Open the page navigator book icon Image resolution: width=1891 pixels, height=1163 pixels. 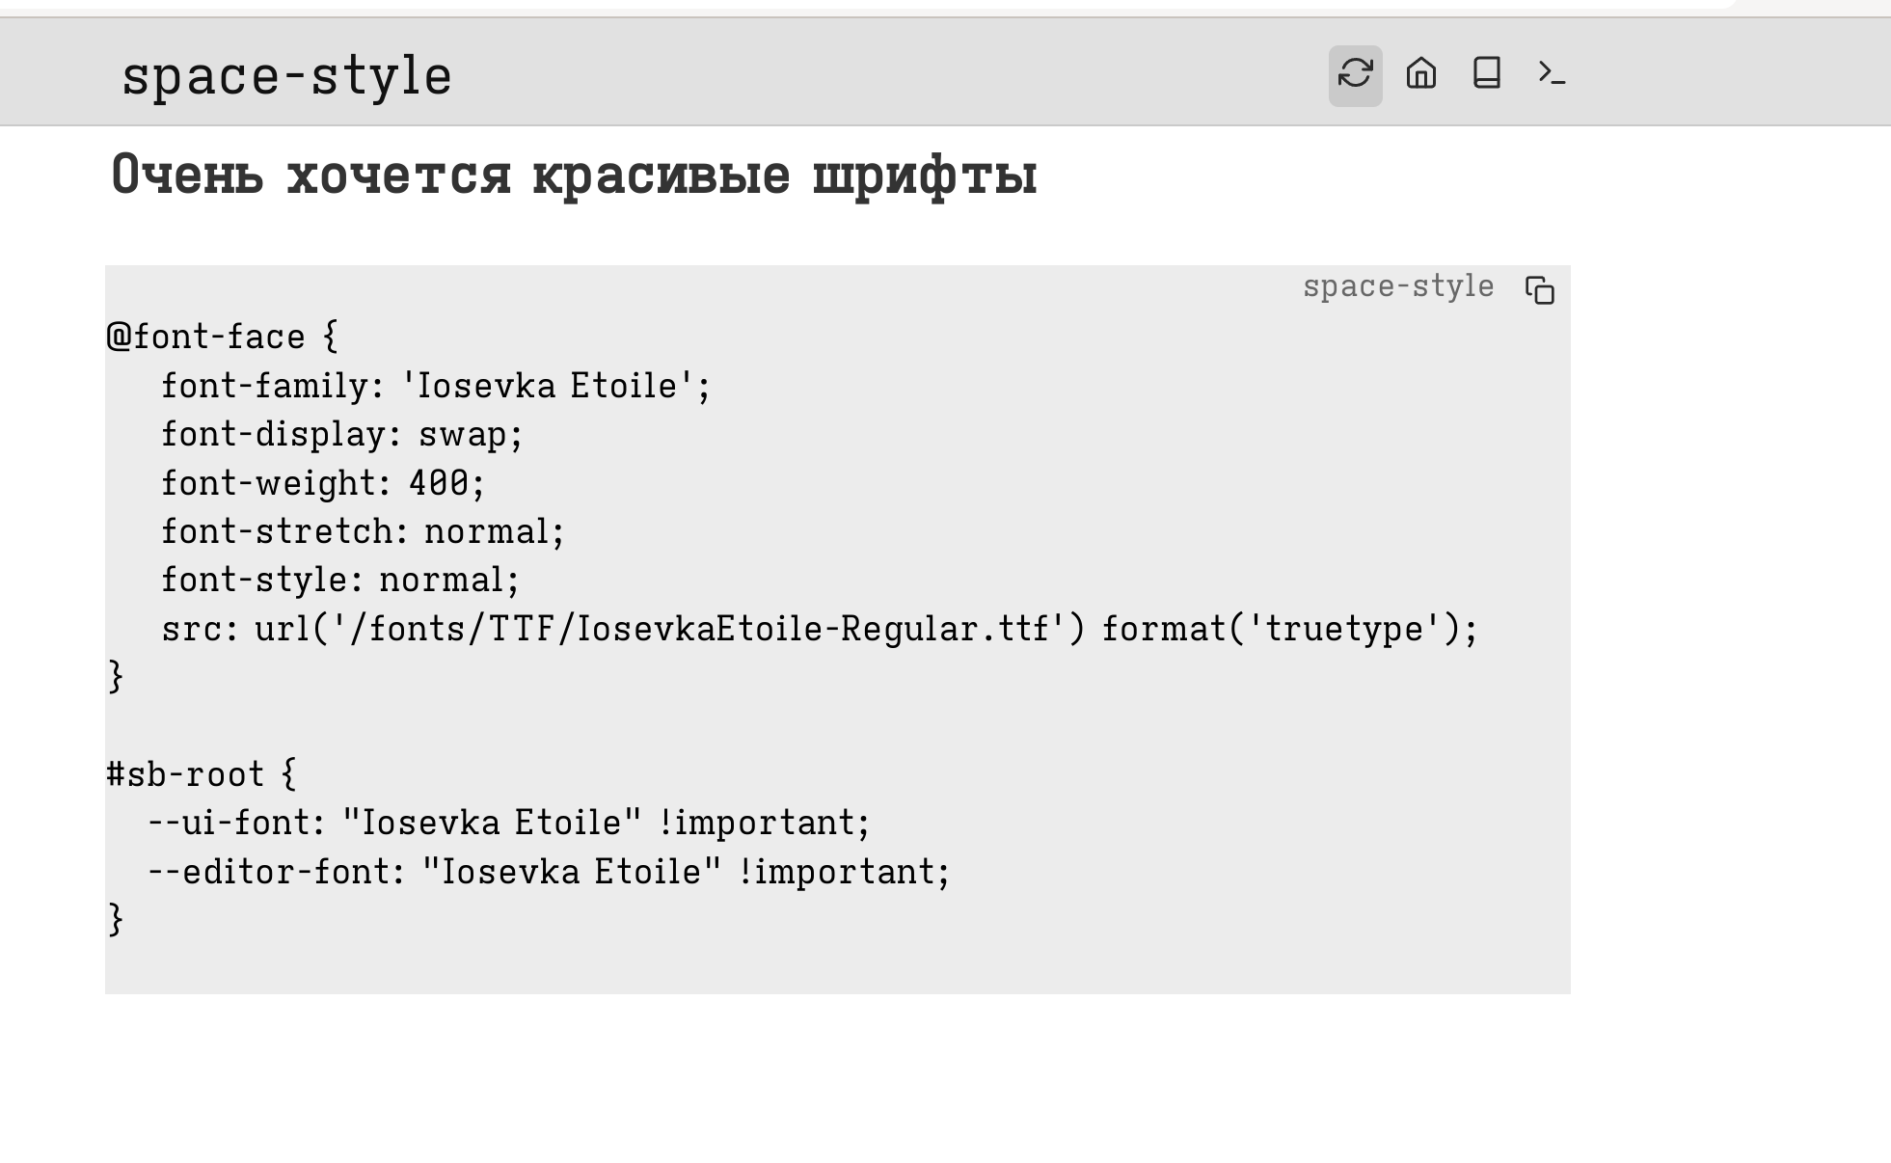1486,74
